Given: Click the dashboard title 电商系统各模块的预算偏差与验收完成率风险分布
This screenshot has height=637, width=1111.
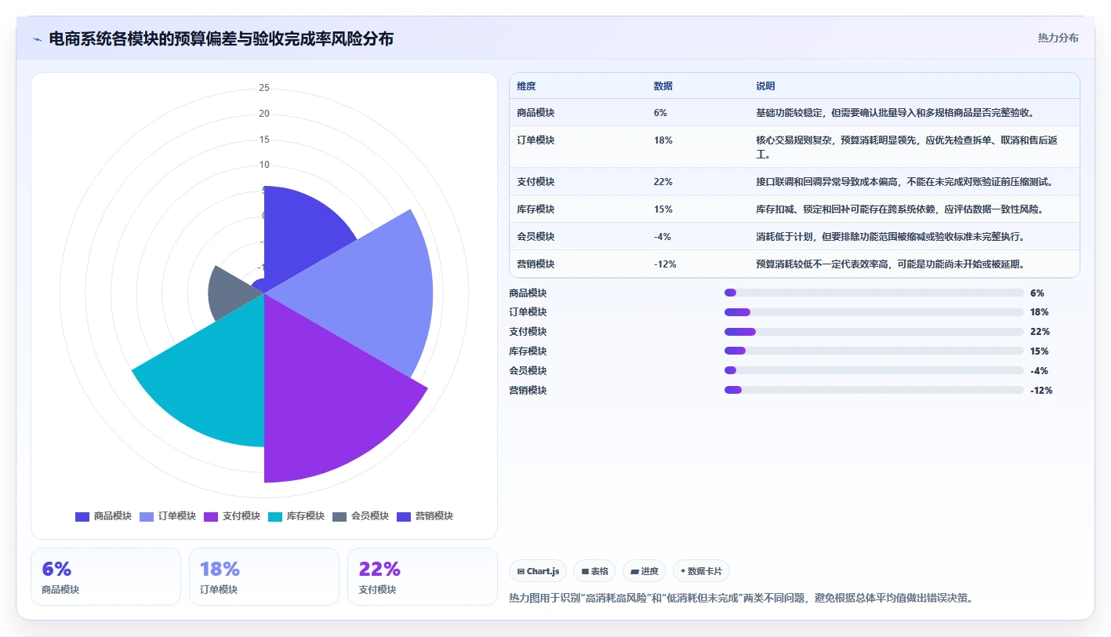Looking at the screenshot, I should 221,38.
